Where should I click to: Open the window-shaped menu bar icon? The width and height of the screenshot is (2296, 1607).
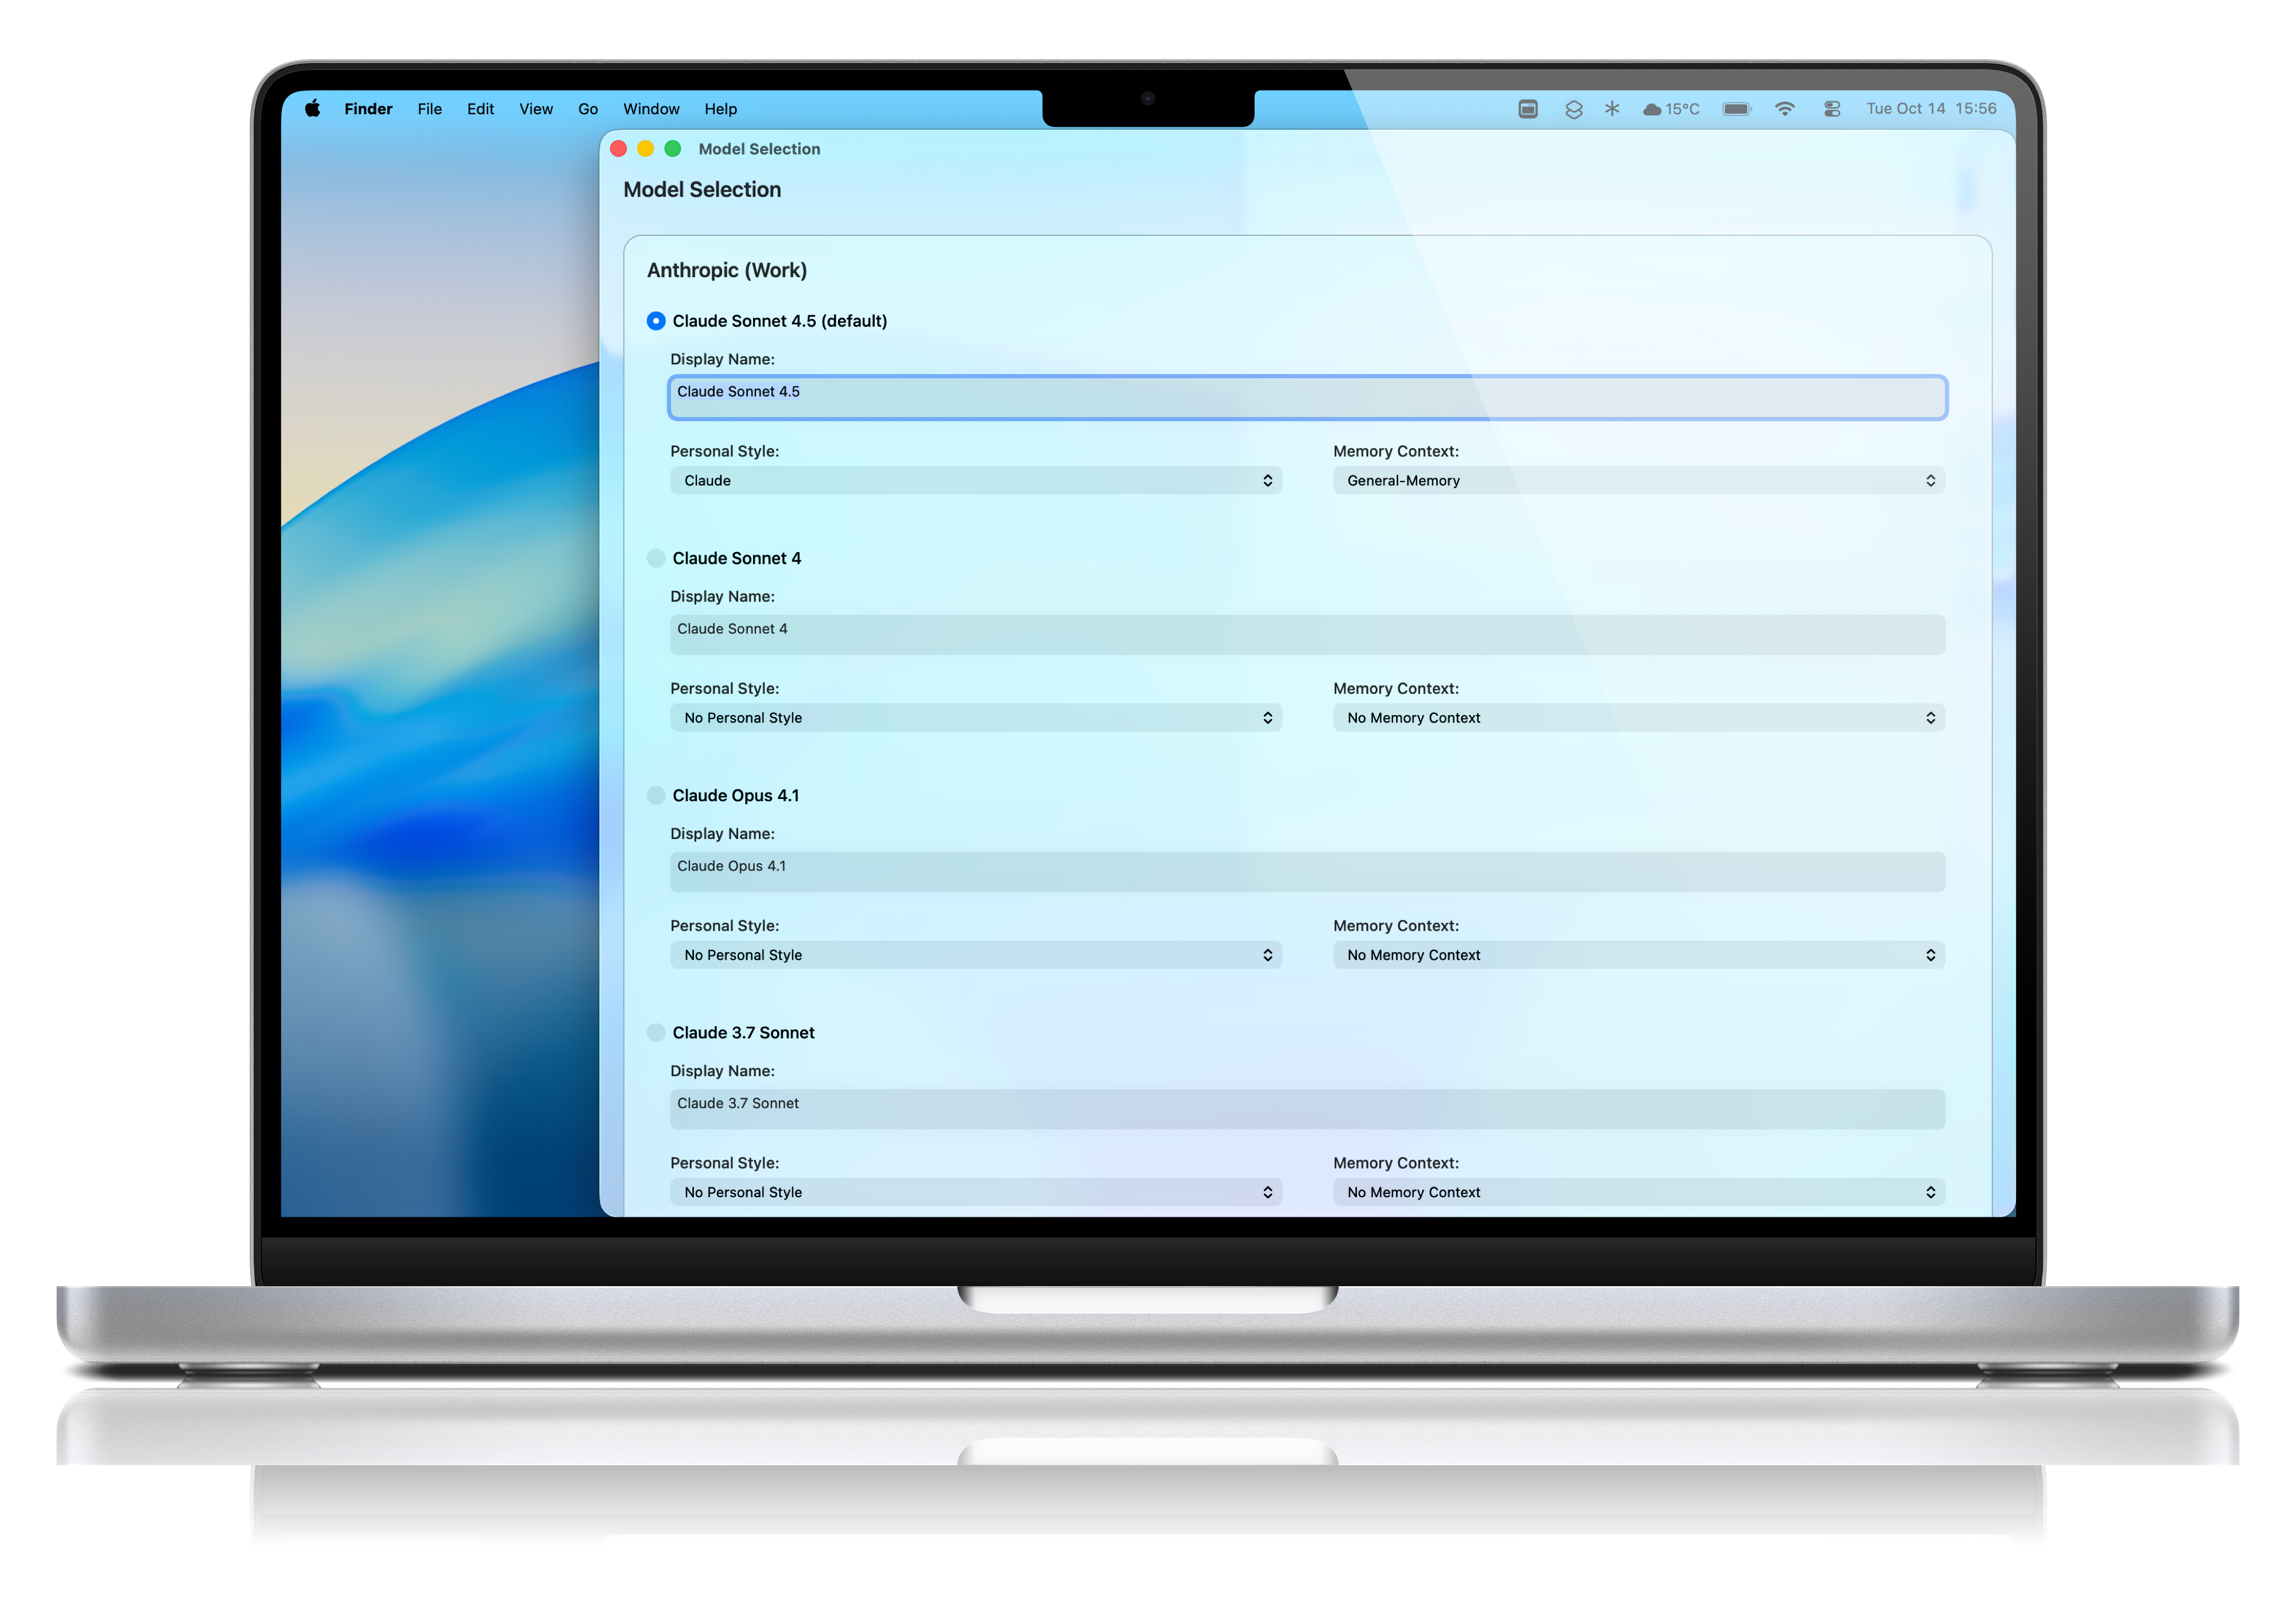point(1527,109)
